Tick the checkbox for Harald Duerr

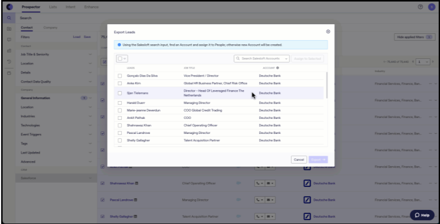pyautogui.click(x=120, y=103)
